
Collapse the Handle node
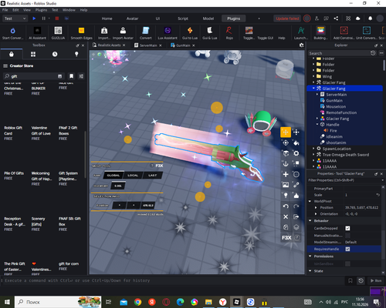click(317, 125)
